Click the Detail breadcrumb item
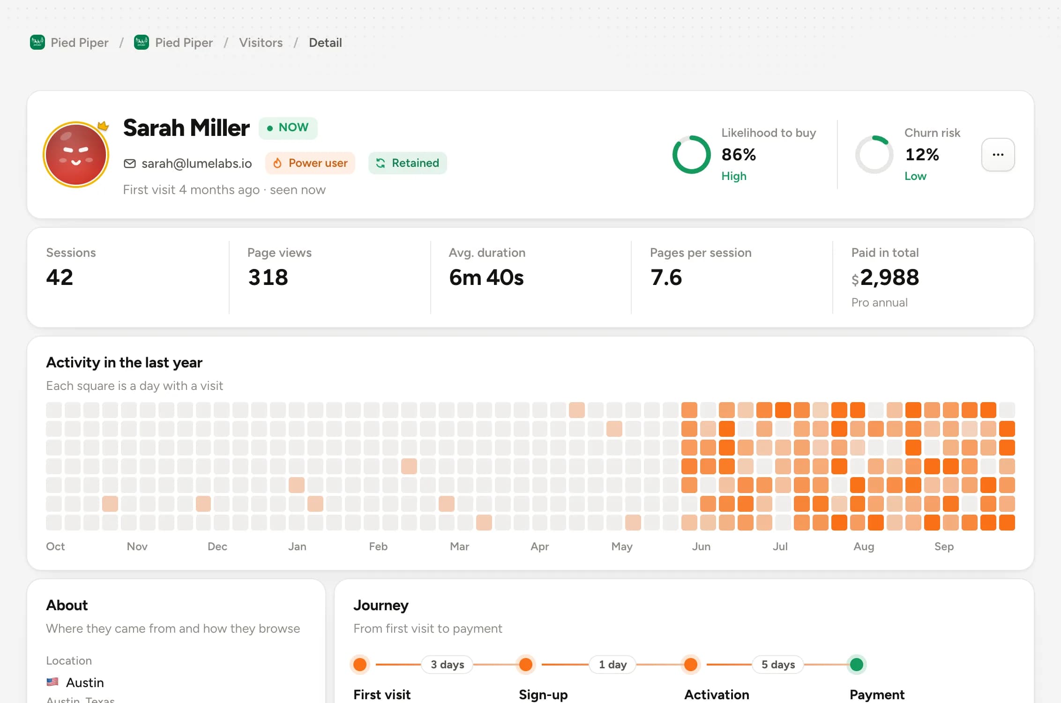Screen dimensions: 1061x703 click(x=325, y=43)
